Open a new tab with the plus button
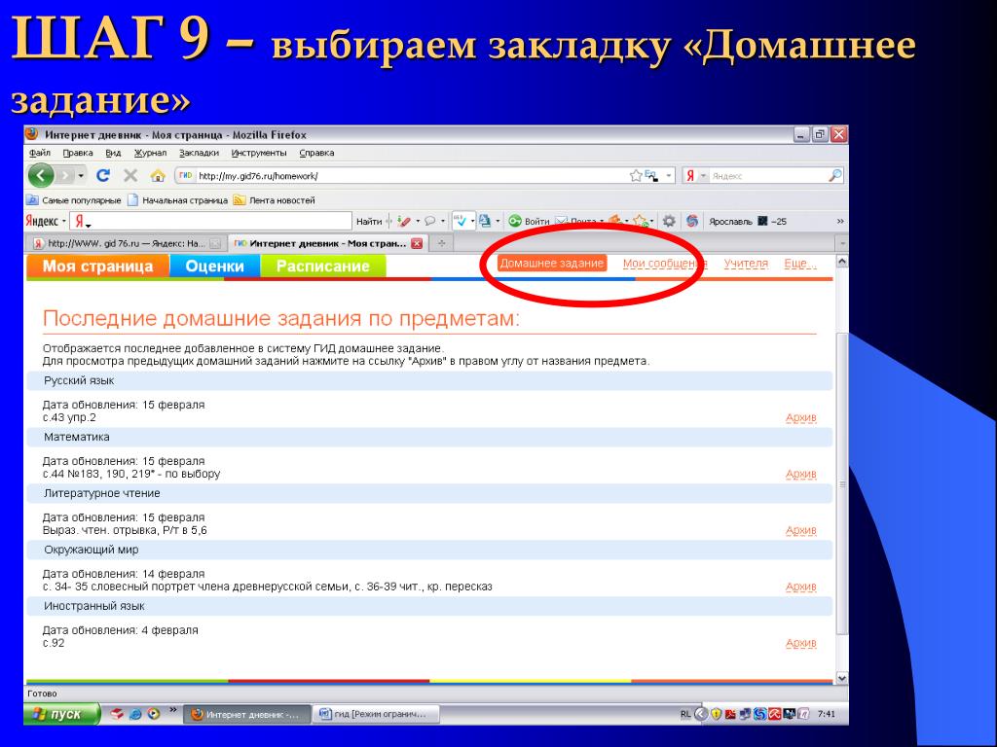The image size is (997, 747). (x=441, y=243)
